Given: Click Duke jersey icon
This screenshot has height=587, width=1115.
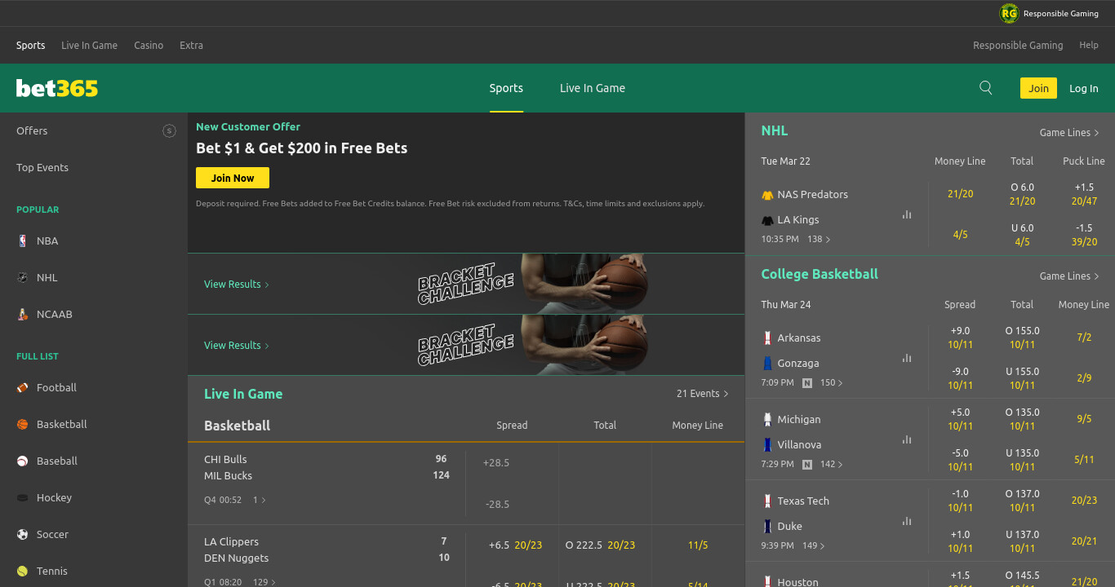Looking at the screenshot, I should click(x=767, y=526).
